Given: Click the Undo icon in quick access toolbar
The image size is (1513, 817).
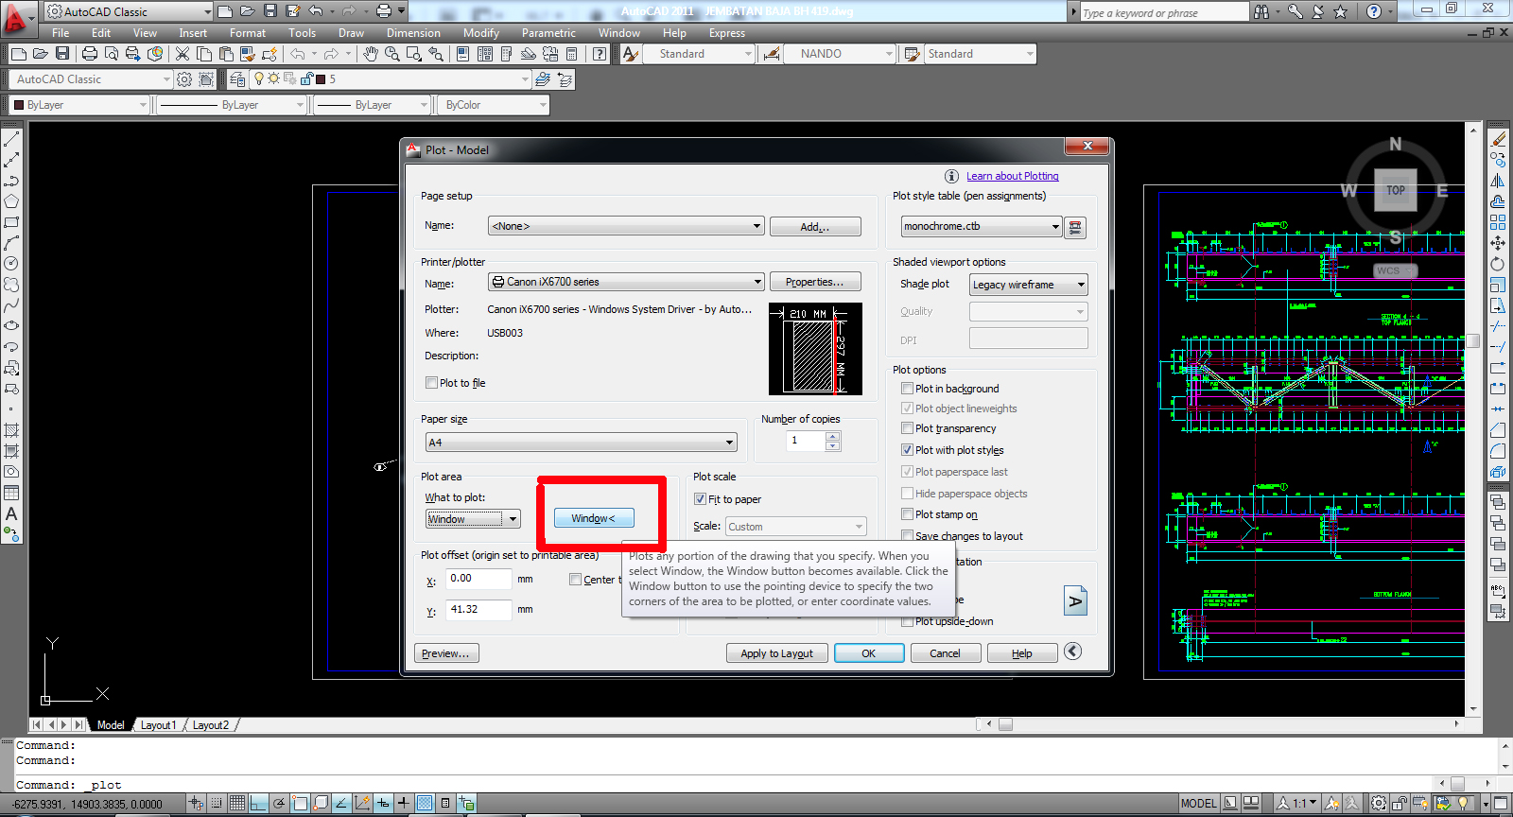Looking at the screenshot, I should [x=316, y=11].
